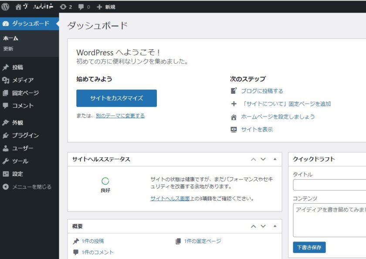
Task: Click ホームページを設定しましょう link
Action: (278, 117)
